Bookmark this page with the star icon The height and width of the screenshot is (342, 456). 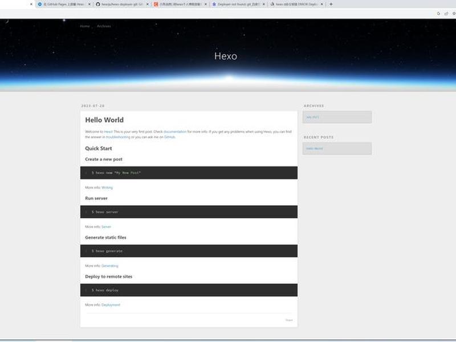(x=454, y=13)
